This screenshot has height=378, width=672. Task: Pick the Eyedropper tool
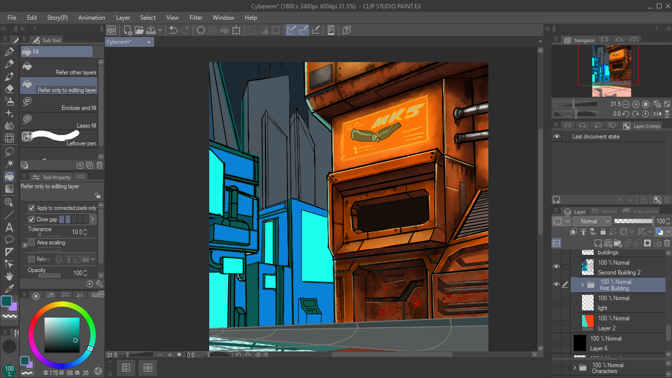coord(9,289)
